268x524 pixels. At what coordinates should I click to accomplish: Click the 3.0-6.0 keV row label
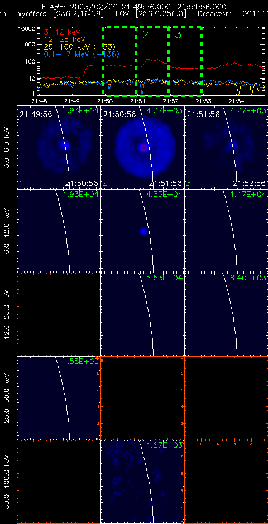(x=7, y=147)
